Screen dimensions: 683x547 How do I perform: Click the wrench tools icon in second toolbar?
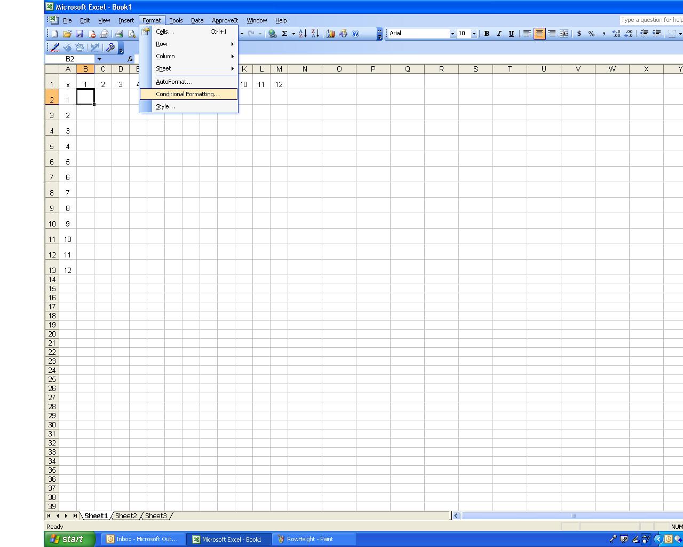click(x=110, y=48)
